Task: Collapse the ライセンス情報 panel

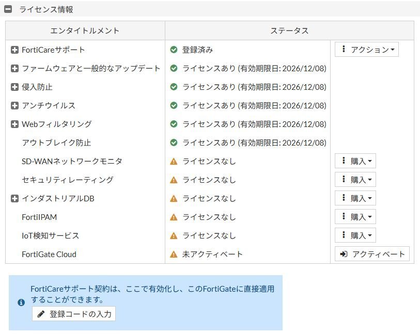Action: coord(9,9)
